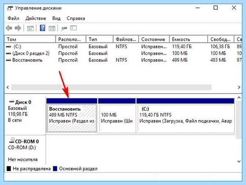The width and height of the screenshot is (246, 185).
Task: Select the (C:) 119,40 ГБ partition block
Action: (x=186, y=116)
